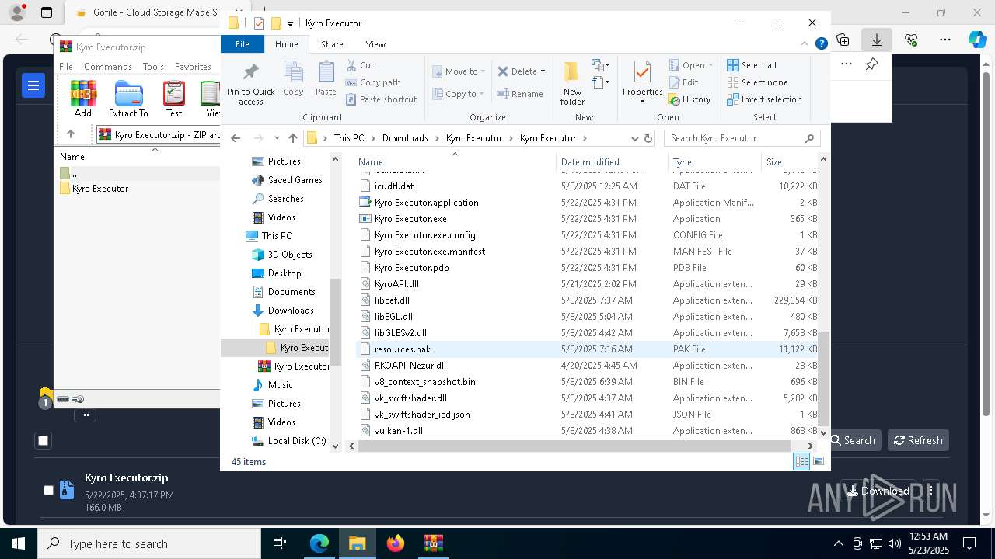
Task: Click Downloads in the breadcrumb path
Action: 405,138
